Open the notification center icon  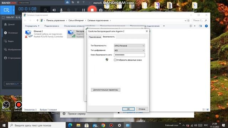[x=223, y=125]
